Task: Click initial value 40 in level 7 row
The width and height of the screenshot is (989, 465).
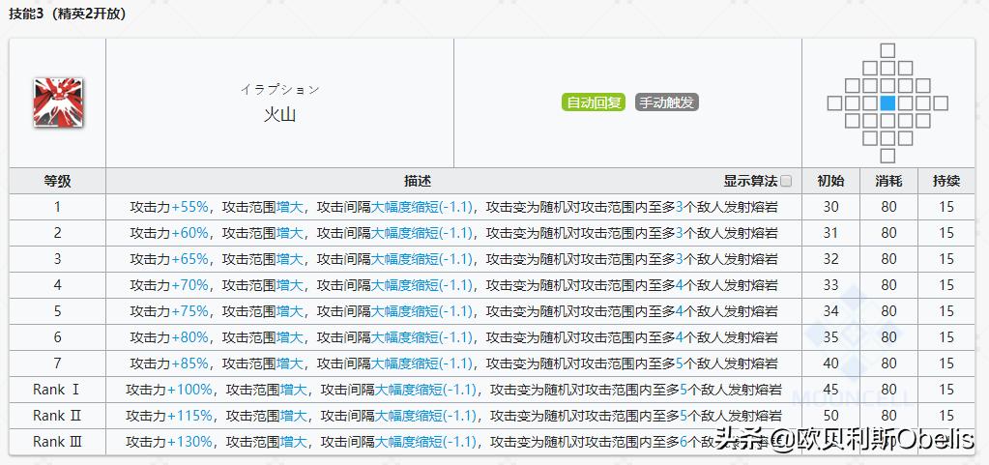Action: coord(830,363)
